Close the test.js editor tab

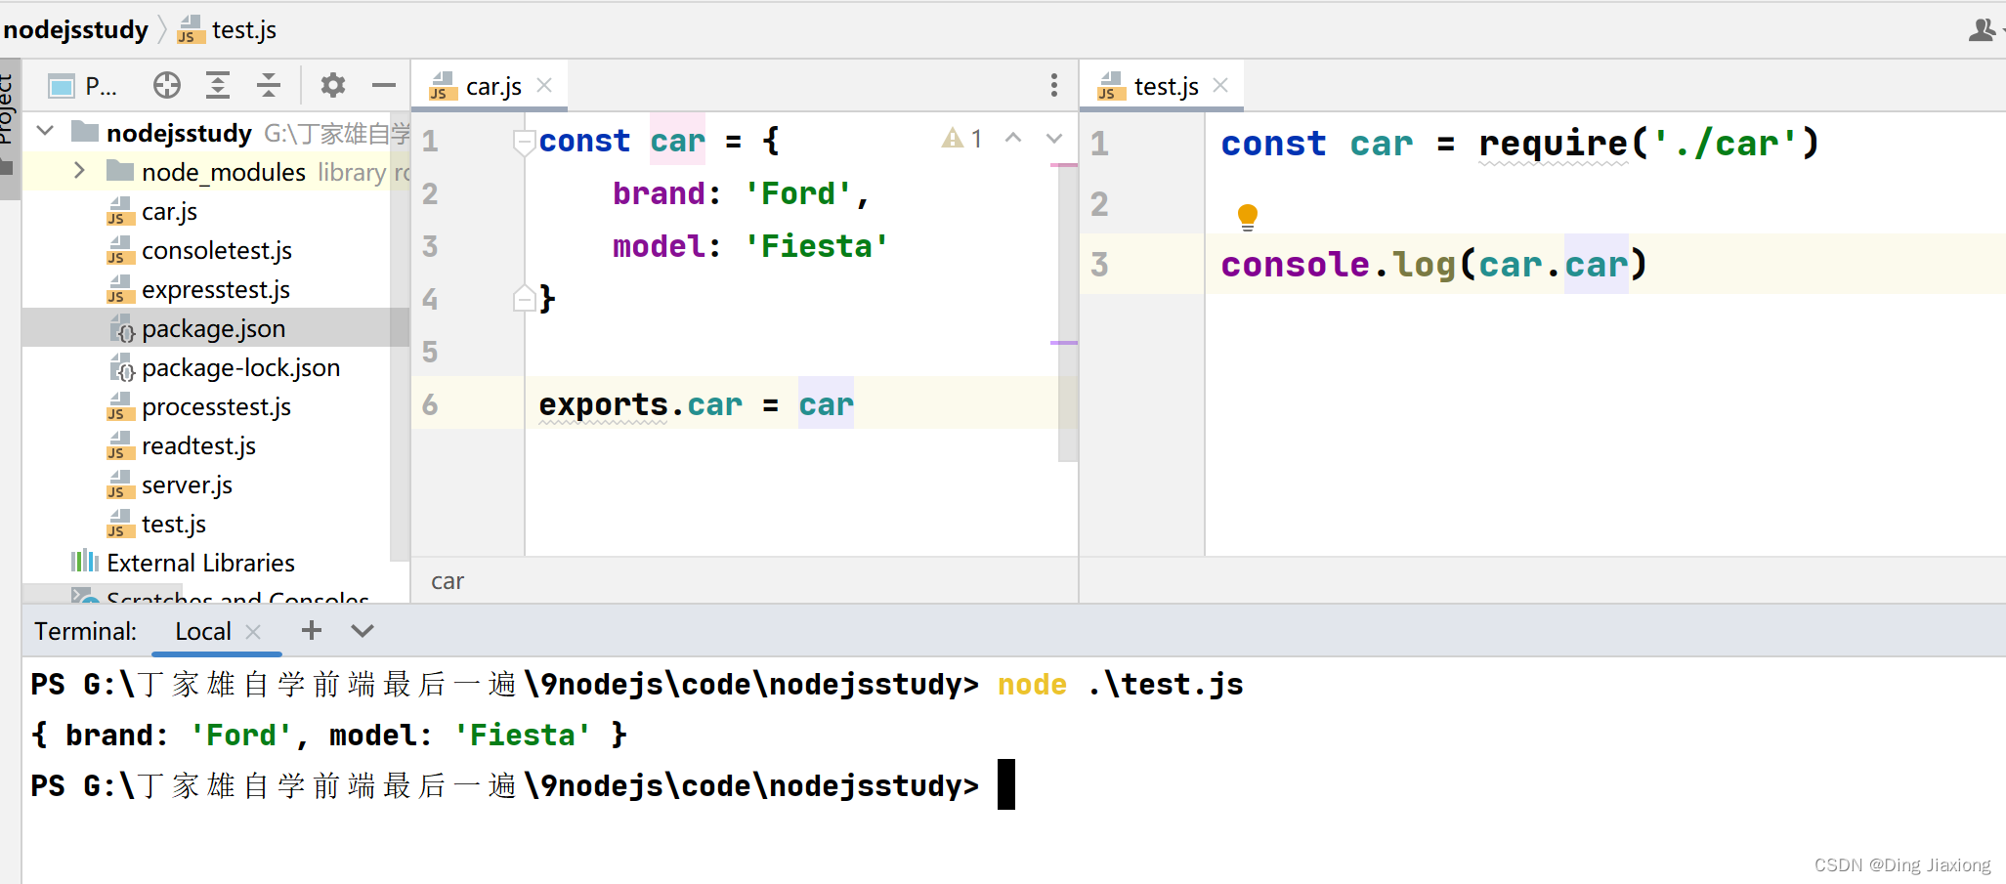pos(1220,86)
